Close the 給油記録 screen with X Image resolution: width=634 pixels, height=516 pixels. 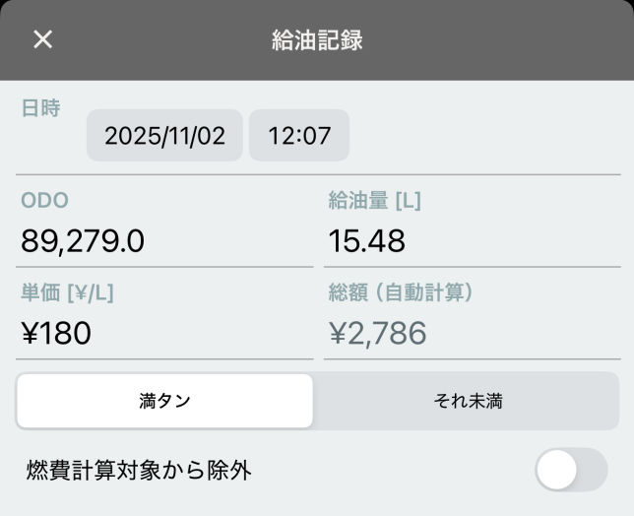[x=42, y=39]
